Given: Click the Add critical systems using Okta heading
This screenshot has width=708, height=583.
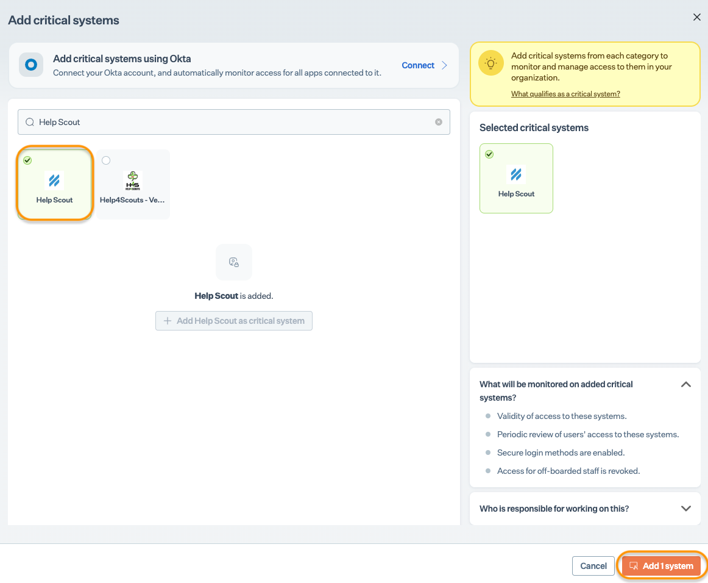Looking at the screenshot, I should (x=122, y=59).
